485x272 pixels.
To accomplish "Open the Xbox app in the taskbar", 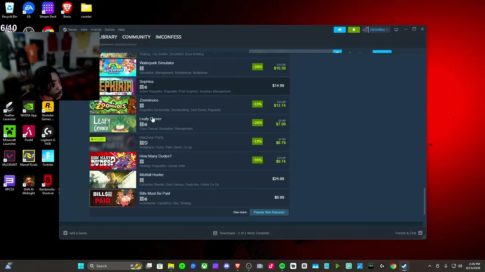I will (204, 266).
